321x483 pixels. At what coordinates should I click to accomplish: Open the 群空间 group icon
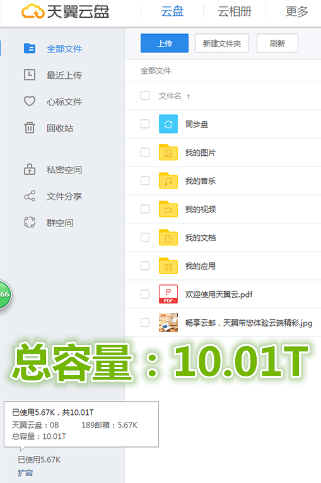point(30,222)
